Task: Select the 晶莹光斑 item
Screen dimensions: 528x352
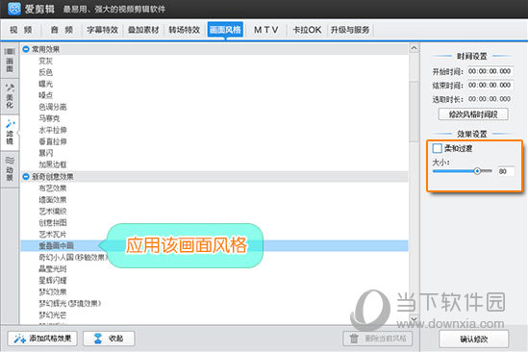Action: [53, 268]
